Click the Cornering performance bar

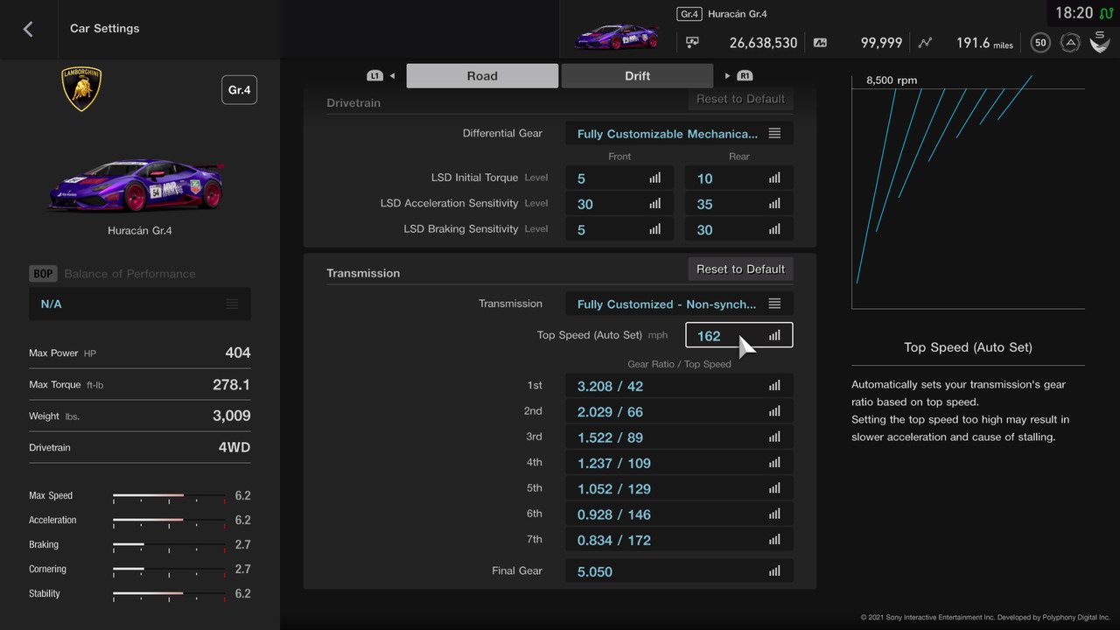169,569
